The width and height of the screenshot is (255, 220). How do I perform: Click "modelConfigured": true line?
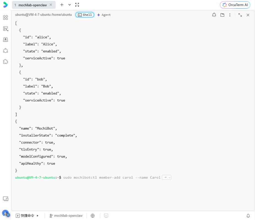43,156
